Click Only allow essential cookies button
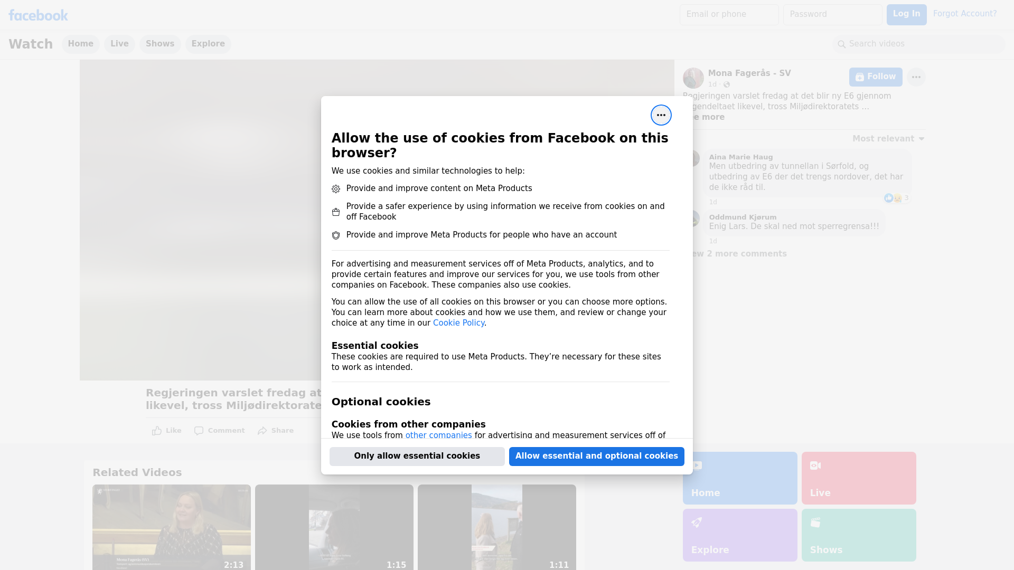This screenshot has width=1014, height=570. [x=417, y=456]
